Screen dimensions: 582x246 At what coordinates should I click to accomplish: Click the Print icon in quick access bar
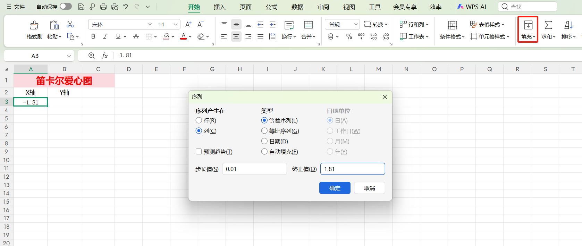tap(103, 7)
